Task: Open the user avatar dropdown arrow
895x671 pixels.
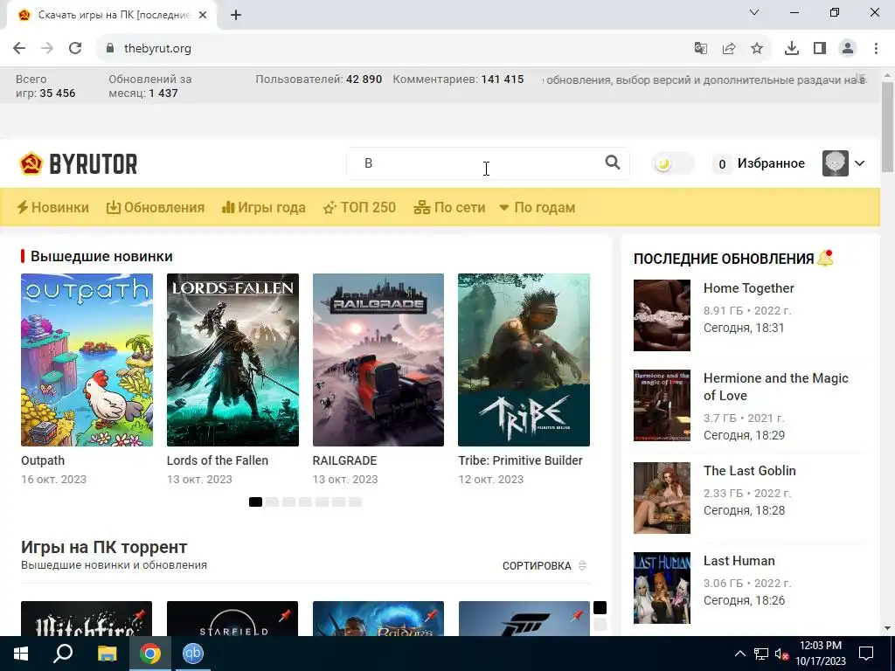Action: click(x=860, y=163)
